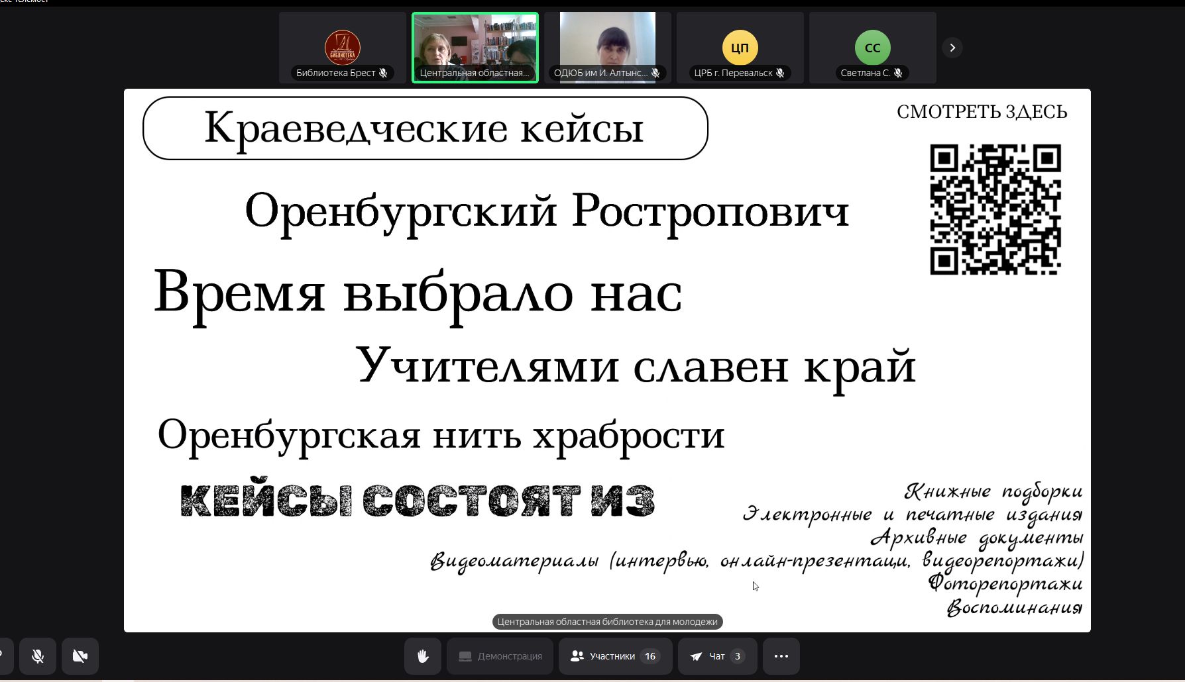Turn on the camera
Screen dimensions: 1185x682
pos(80,656)
